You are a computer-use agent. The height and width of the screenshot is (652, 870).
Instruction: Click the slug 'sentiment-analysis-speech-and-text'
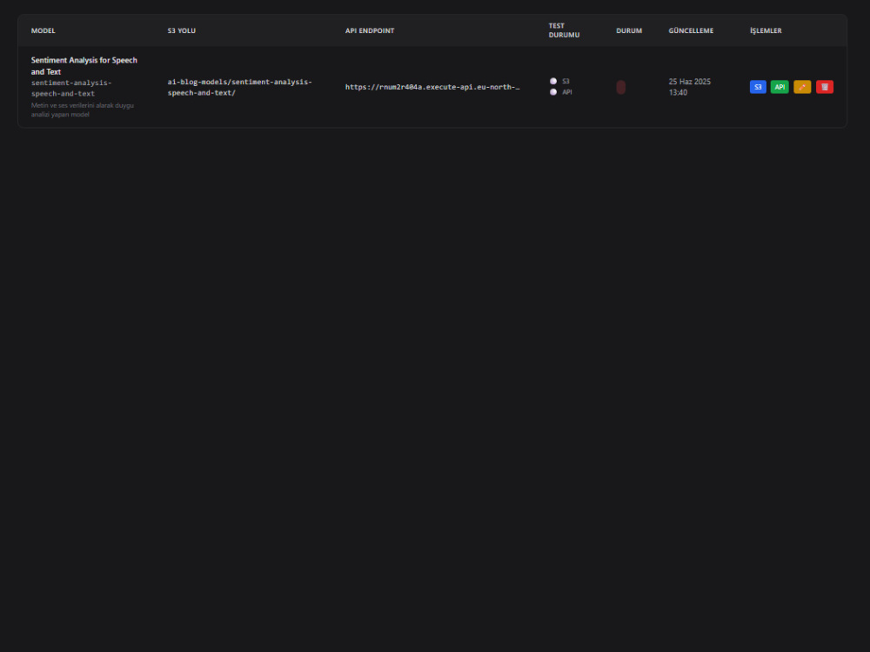(71, 88)
